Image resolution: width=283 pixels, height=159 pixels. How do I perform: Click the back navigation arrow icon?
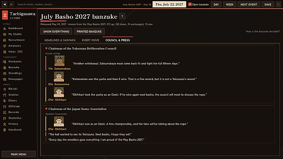point(5,4)
